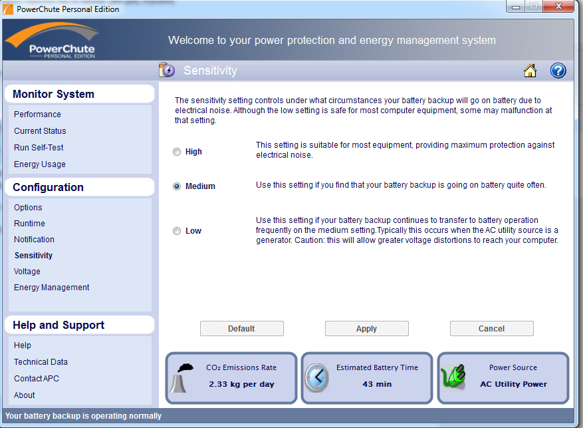The height and width of the screenshot is (428, 583).
Task: Click the '43 min' battery time value
Action: (378, 385)
